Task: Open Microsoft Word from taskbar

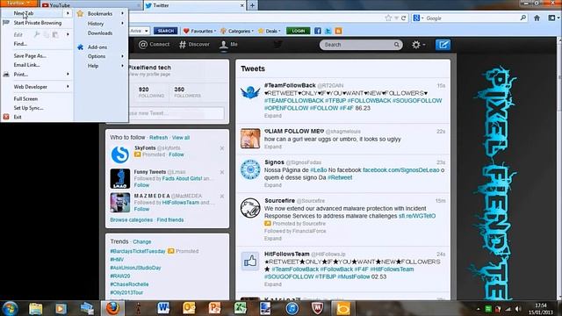Action: tap(163, 308)
